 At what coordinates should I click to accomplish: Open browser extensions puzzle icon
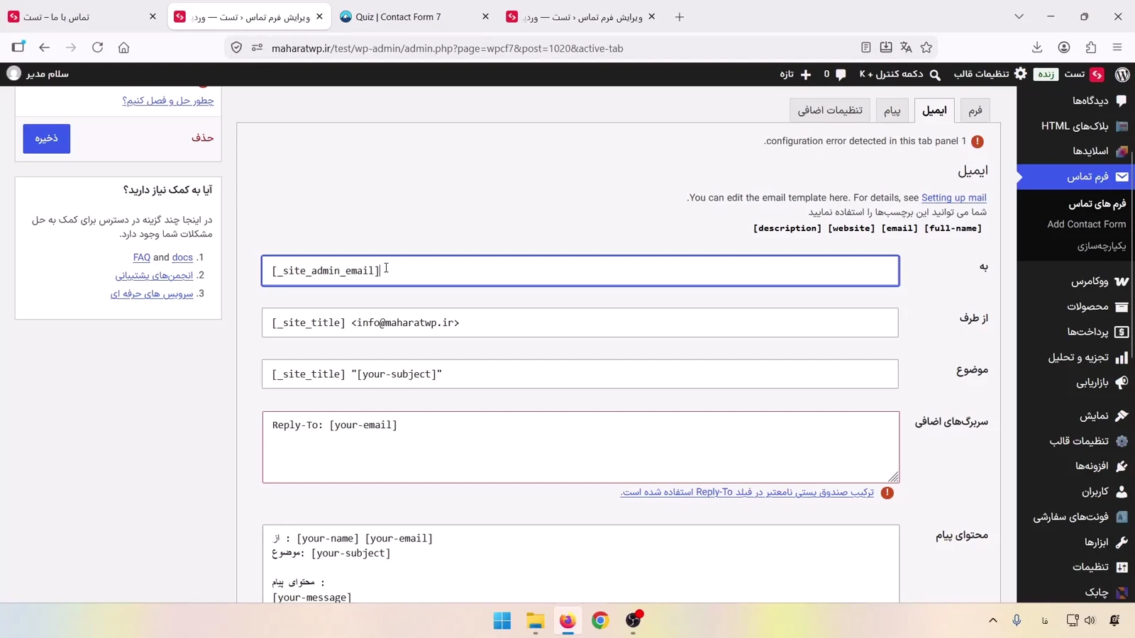1091,47
